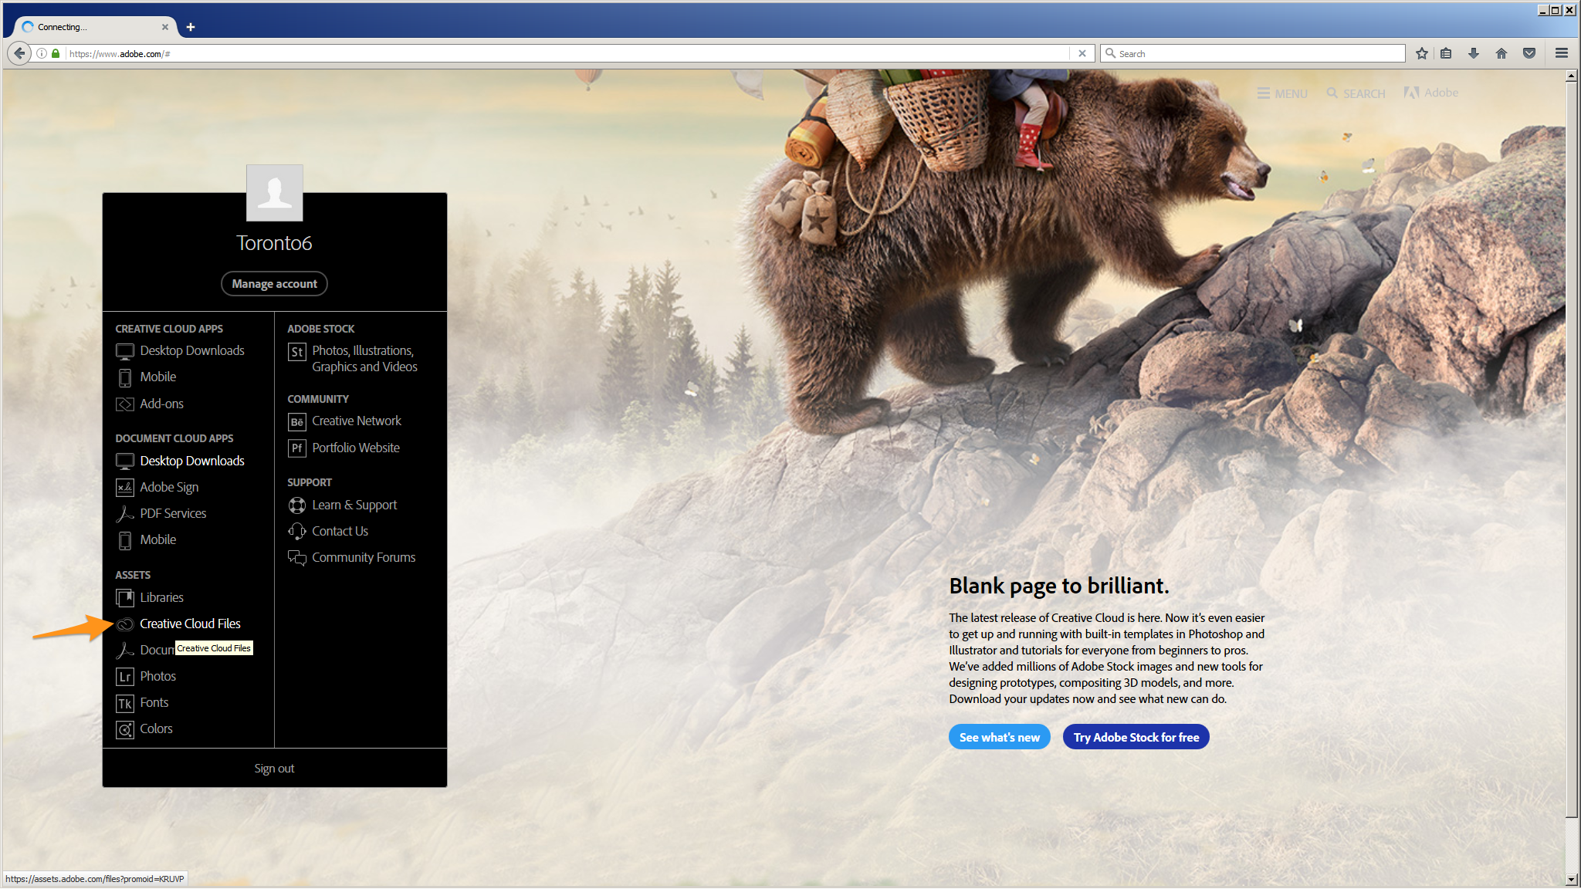Open the Contact Us link
Image resolution: width=1581 pixels, height=889 pixels.
(x=340, y=532)
